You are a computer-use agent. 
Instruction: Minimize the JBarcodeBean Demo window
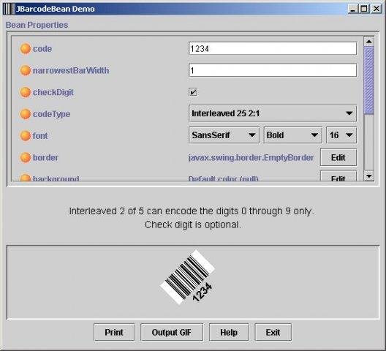coord(353,9)
